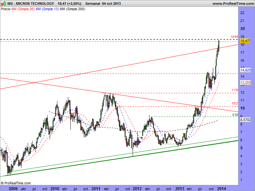Click the bold 10 on price axis

pos(243,108)
